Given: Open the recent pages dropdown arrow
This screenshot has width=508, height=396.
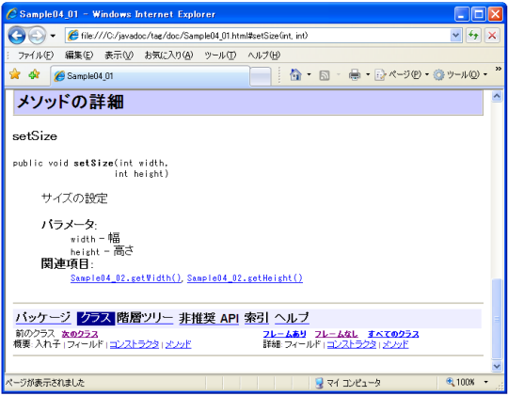Looking at the screenshot, I should pyautogui.click(x=53, y=36).
